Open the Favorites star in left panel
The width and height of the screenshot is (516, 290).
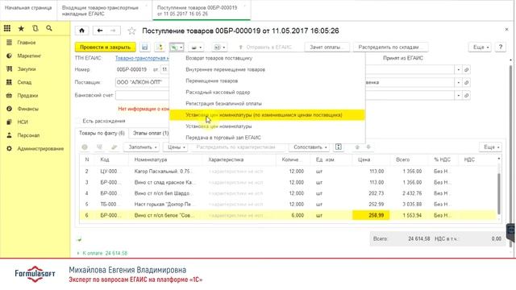pos(21,29)
